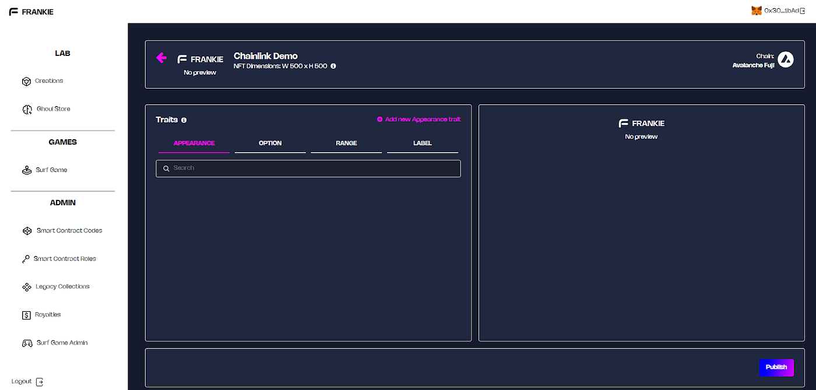The height and width of the screenshot is (390, 816).
Task: Focus the traits Search field
Action: 308,168
